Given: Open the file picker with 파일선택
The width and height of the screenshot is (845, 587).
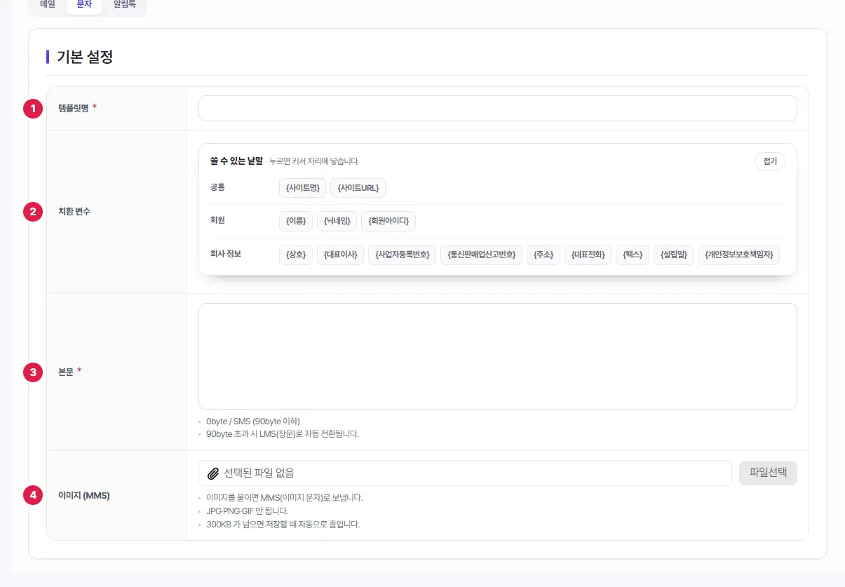Looking at the screenshot, I should 768,473.
